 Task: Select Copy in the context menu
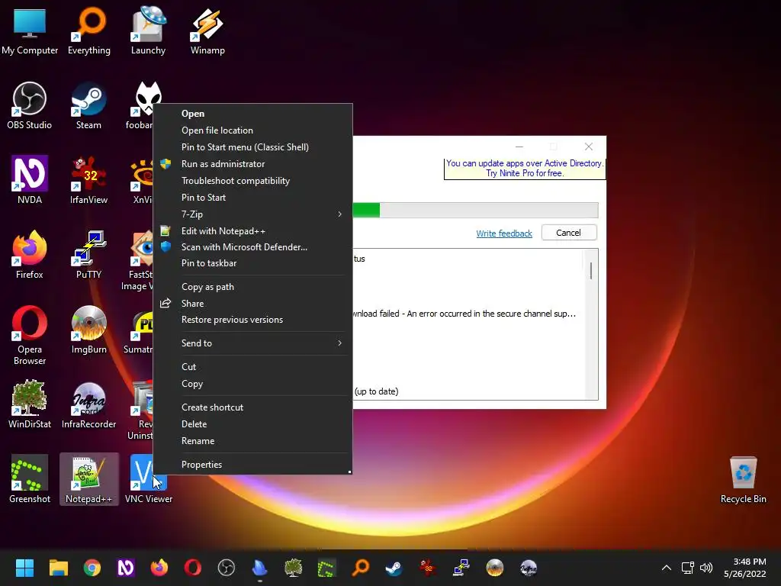tap(253, 384)
